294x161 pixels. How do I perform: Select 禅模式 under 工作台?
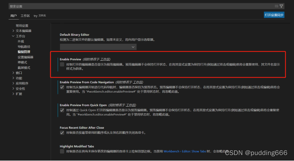point(22,62)
